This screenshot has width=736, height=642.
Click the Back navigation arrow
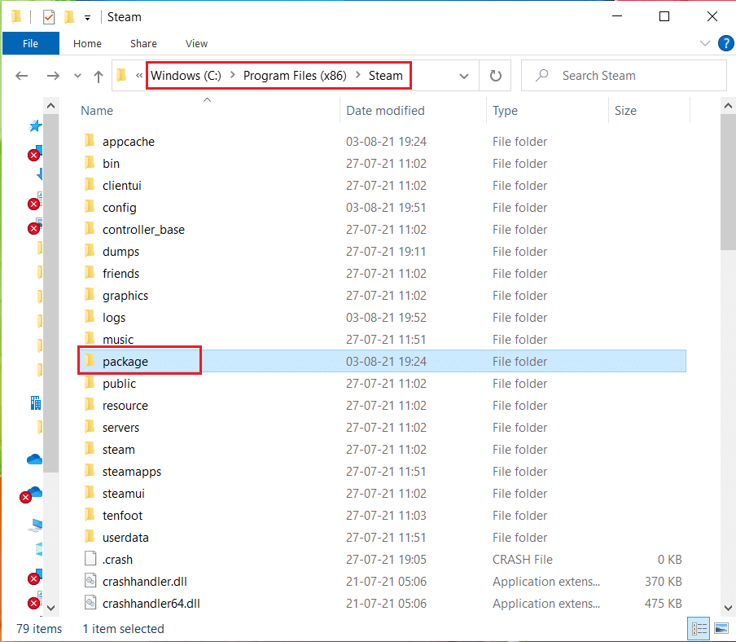click(21, 75)
